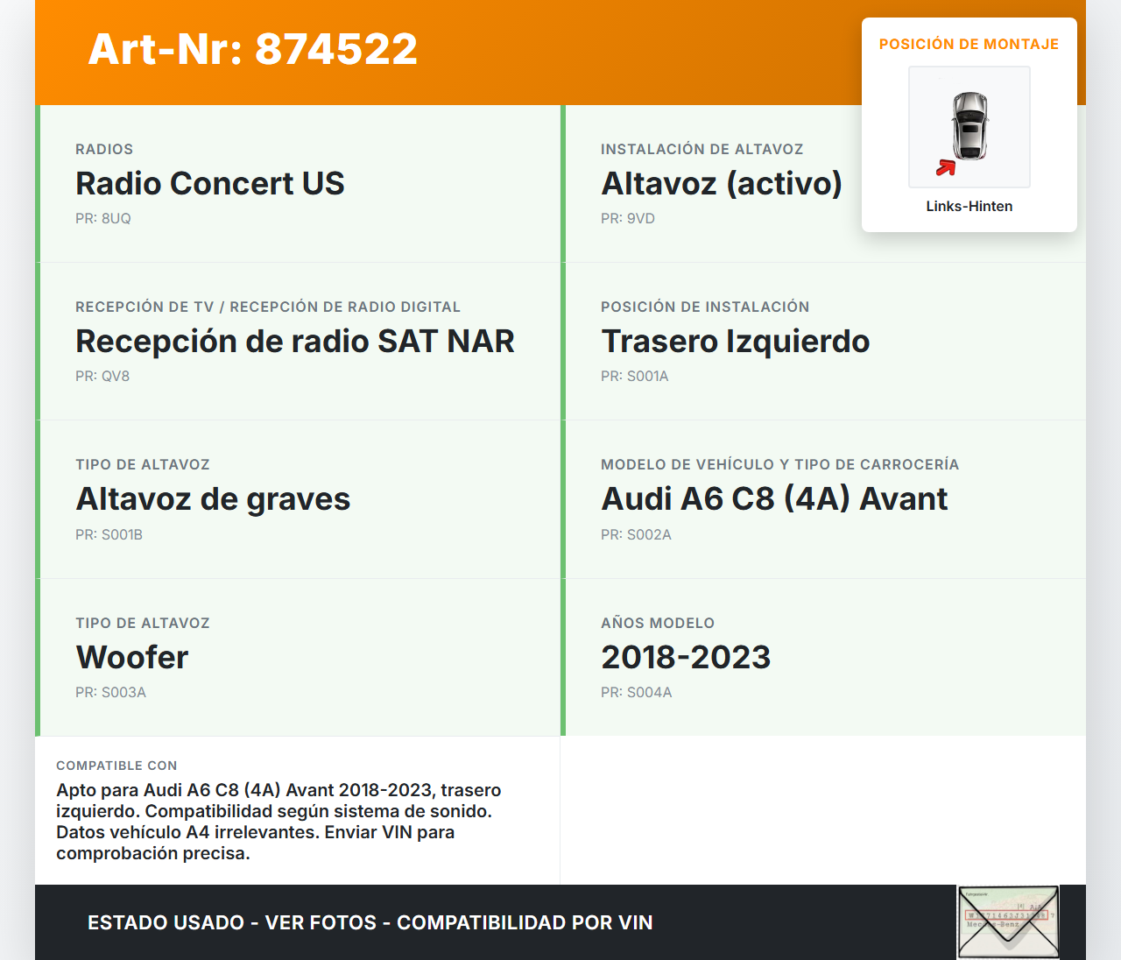Click the POSICIÓN DE MONTAJE title
Image resolution: width=1121 pixels, height=960 pixels.
(969, 45)
